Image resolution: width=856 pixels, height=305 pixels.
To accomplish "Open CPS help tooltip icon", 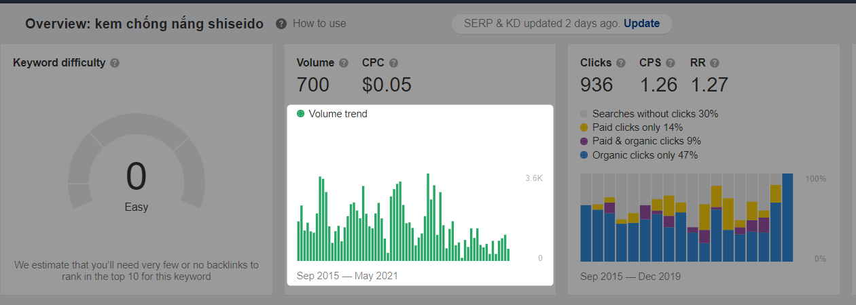I will tap(671, 63).
